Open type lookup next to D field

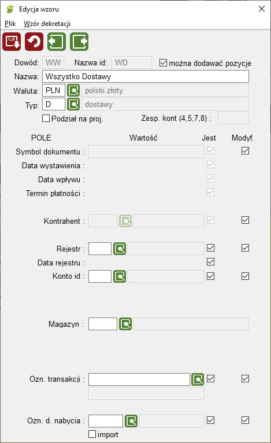(73, 104)
